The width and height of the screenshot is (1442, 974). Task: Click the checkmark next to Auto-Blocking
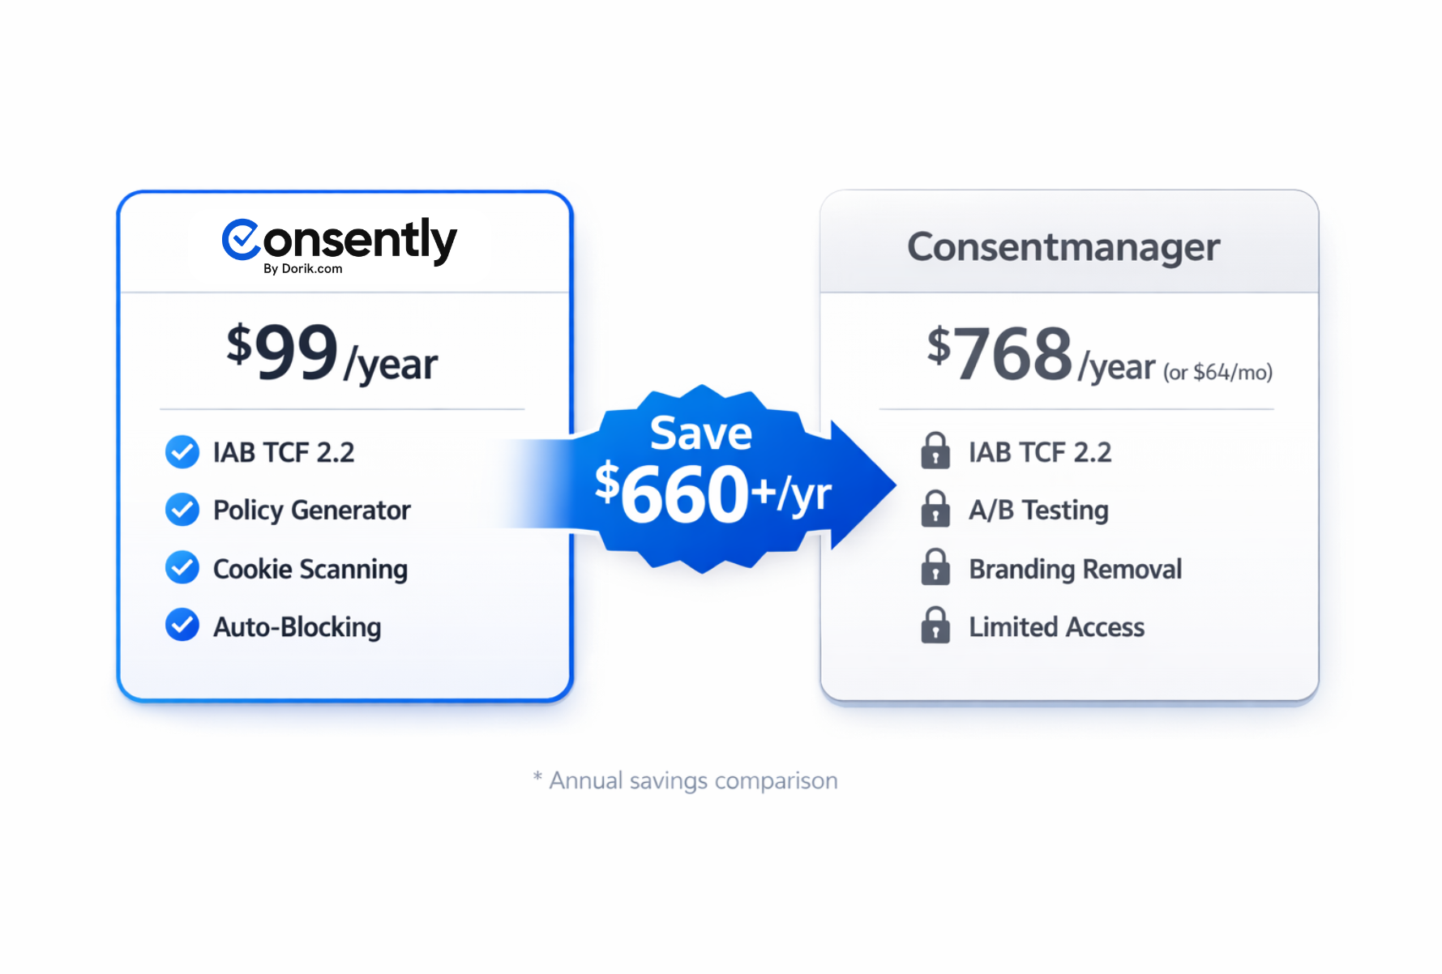[182, 626]
